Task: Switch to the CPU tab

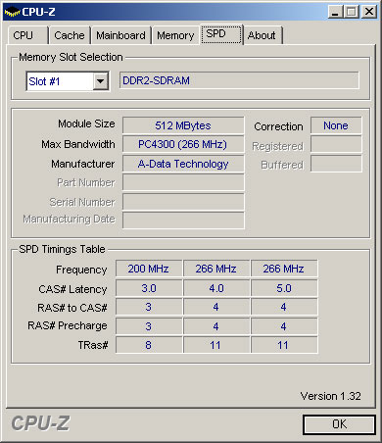Action: coord(27,35)
